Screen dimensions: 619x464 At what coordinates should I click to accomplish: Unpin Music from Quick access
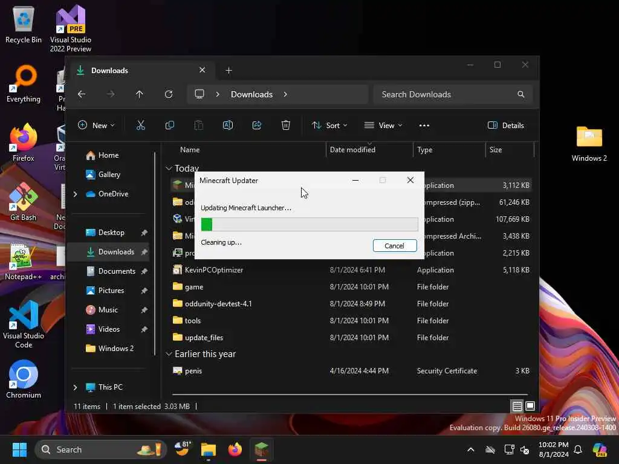point(144,310)
